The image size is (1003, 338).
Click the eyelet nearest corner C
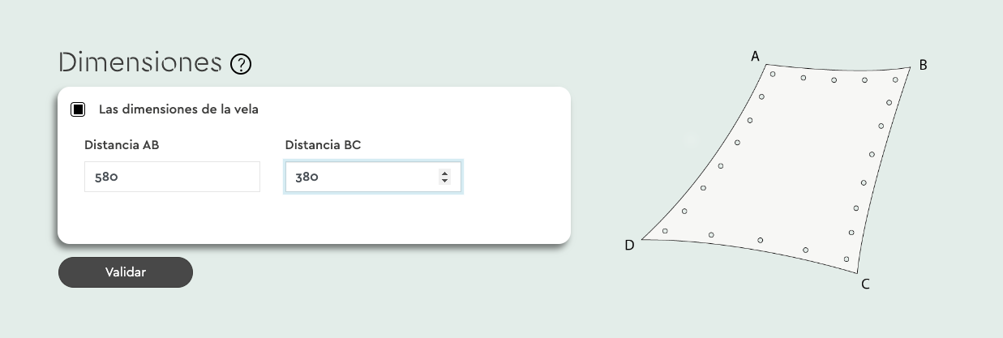coord(847,259)
